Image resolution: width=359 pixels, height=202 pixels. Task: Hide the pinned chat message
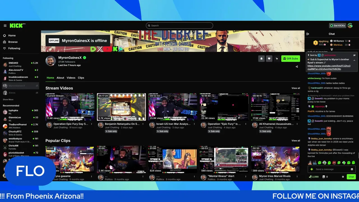(354, 55)
